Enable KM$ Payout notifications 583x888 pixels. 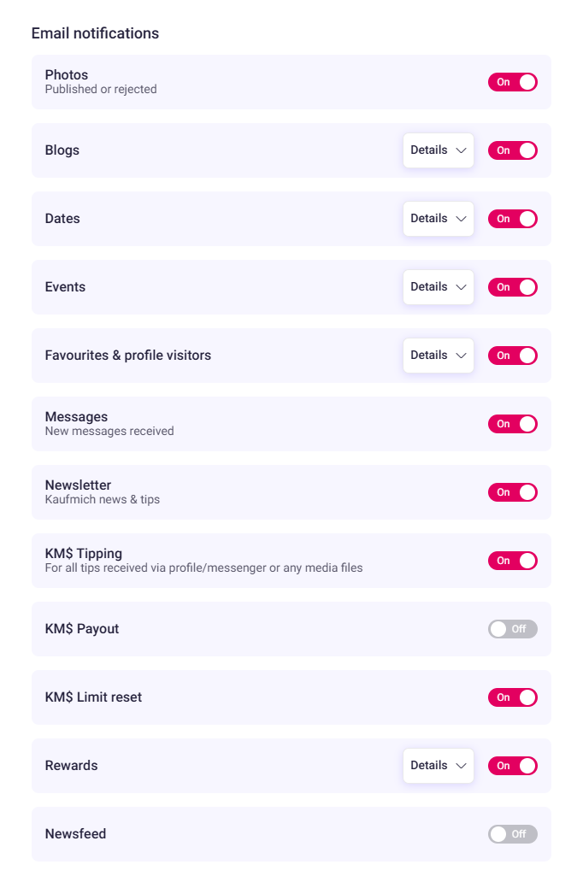512,629
